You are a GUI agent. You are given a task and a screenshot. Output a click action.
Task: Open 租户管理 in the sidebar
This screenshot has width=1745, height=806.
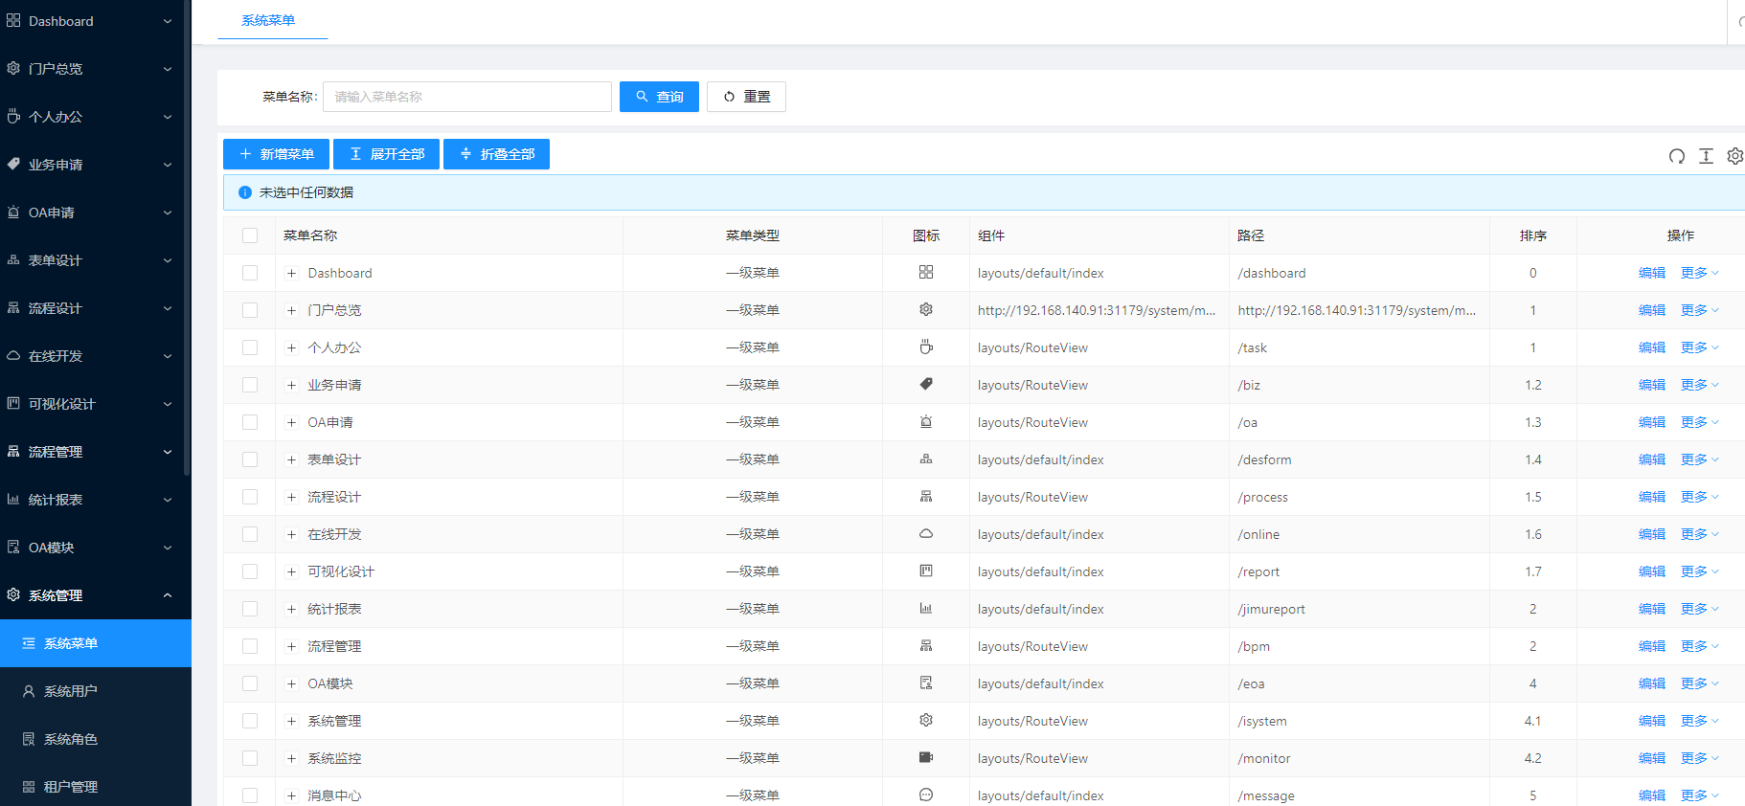click(96, 787)
